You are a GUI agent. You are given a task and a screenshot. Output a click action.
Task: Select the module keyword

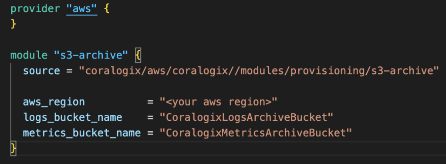click(x=29, y=55)
